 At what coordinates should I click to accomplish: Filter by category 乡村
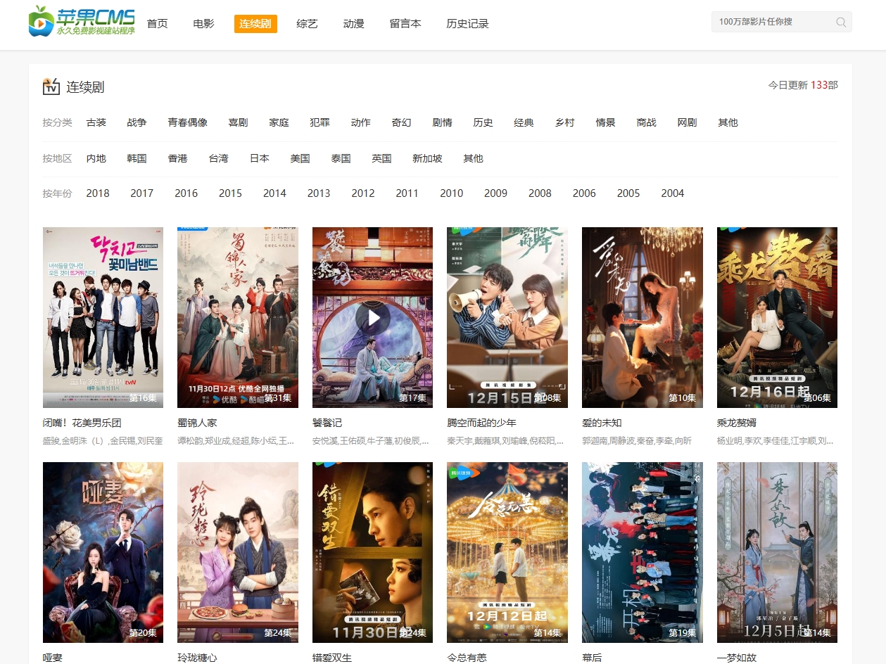(x=565, y=122)
